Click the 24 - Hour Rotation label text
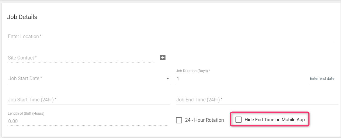341x138 pixels. click(204, 120)
